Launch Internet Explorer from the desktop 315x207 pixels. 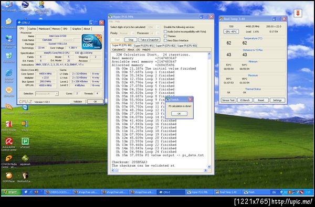pos(9,76)
